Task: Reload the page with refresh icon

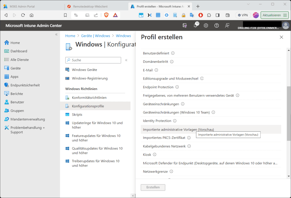Action: tap(23, 15)
